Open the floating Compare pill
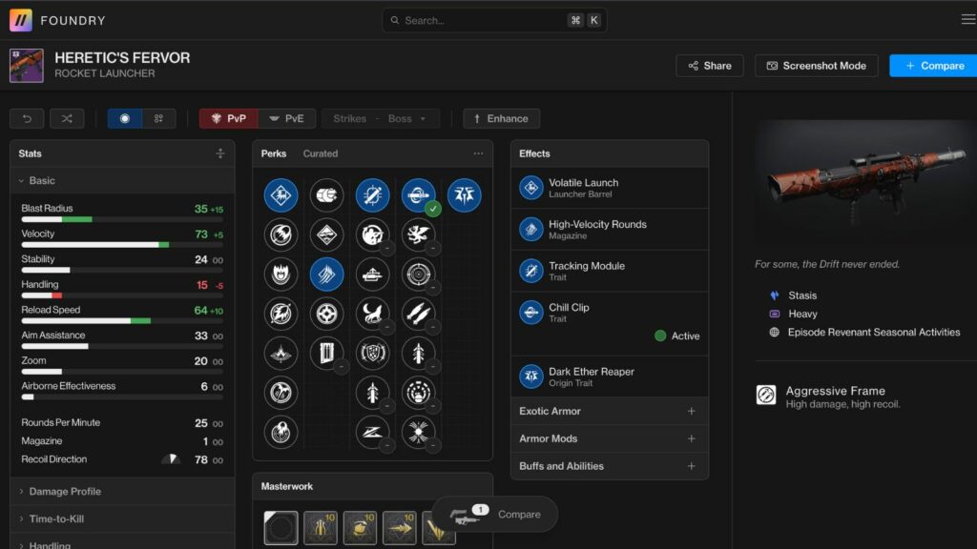 pos(495,514)
